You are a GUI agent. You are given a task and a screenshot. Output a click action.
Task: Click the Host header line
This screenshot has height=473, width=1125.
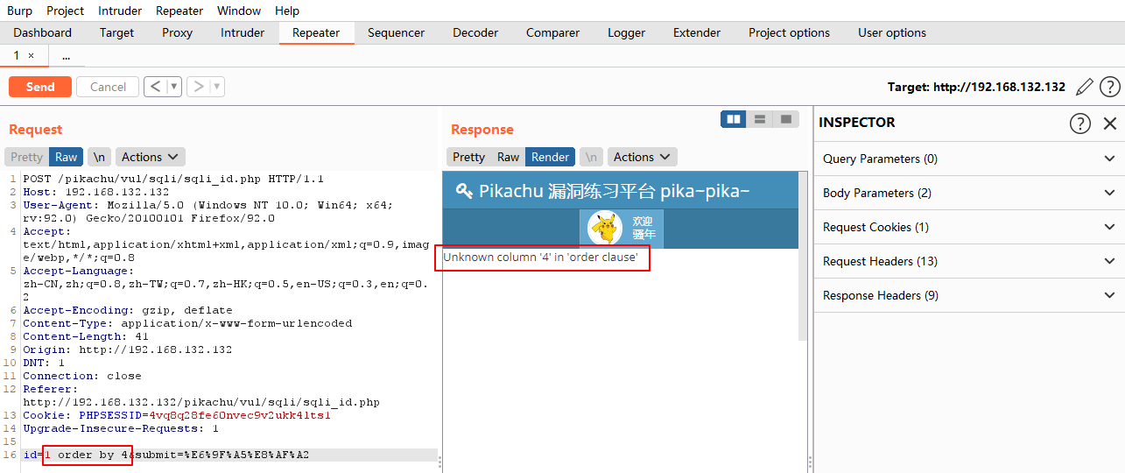(96, 192)
